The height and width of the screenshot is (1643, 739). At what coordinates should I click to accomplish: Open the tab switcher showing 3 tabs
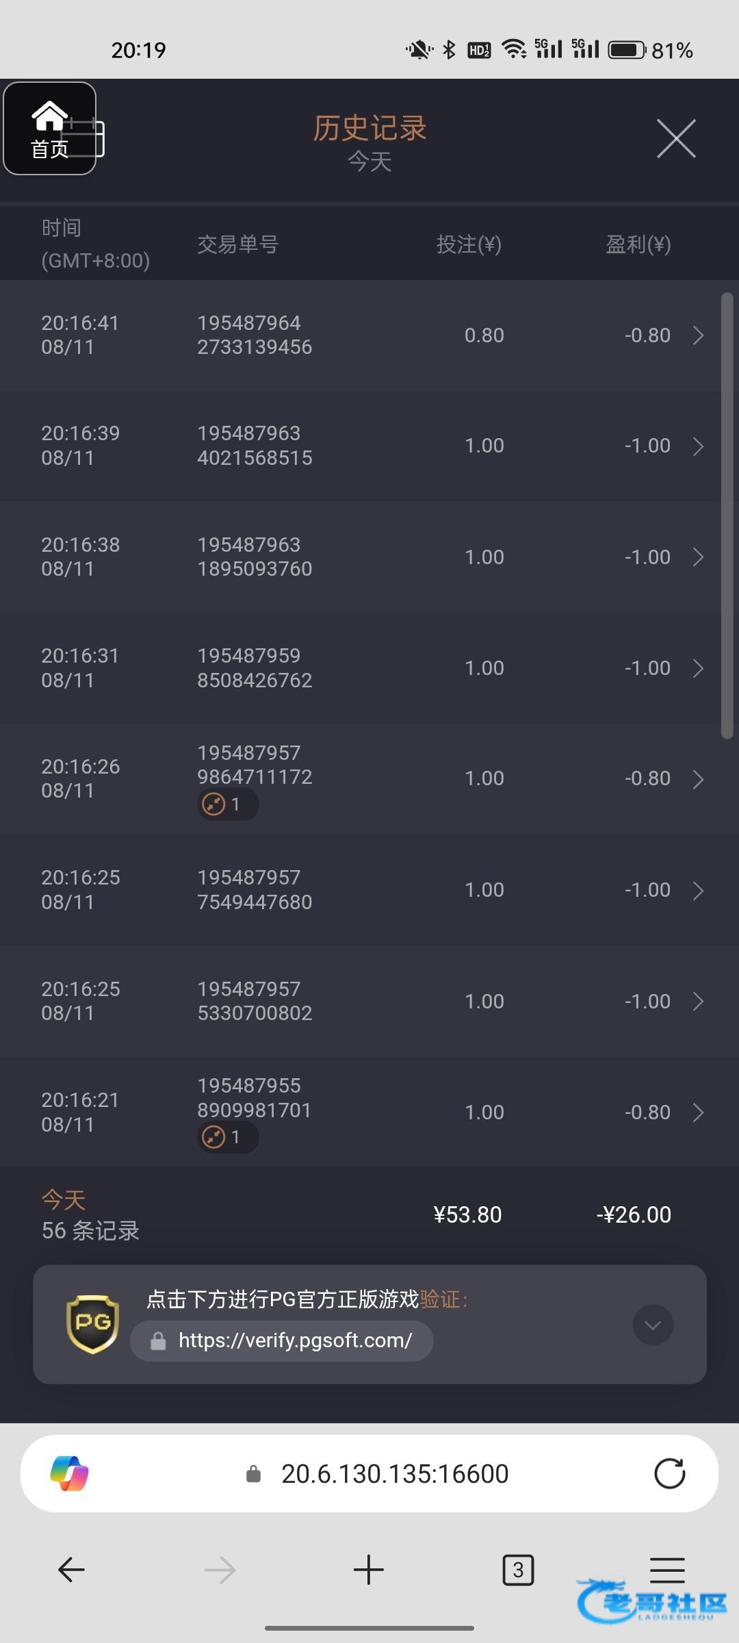click(518, 1569)
